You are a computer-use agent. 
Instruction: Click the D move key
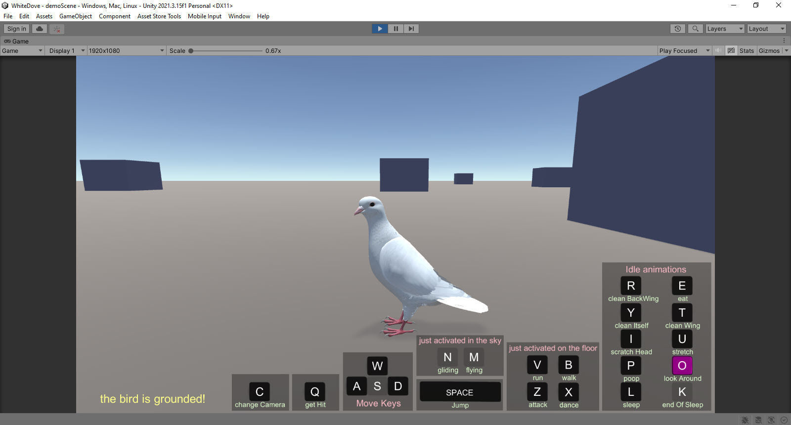pos(398,386)
